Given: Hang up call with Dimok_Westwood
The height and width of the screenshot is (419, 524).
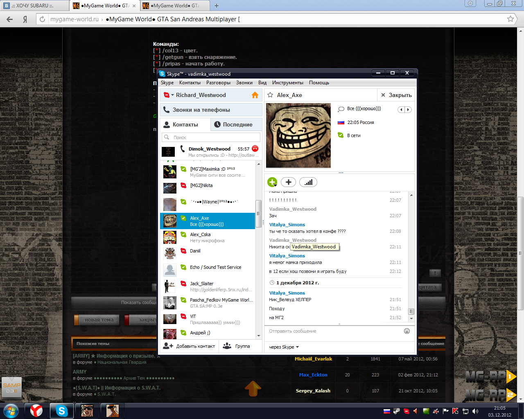Looking at the screenshot, I should click(255, 149).
